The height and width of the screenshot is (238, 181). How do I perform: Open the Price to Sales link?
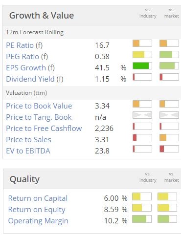coord(28,140)
